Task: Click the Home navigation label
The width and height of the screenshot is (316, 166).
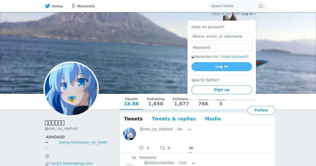Action: [x=57, y=6]
